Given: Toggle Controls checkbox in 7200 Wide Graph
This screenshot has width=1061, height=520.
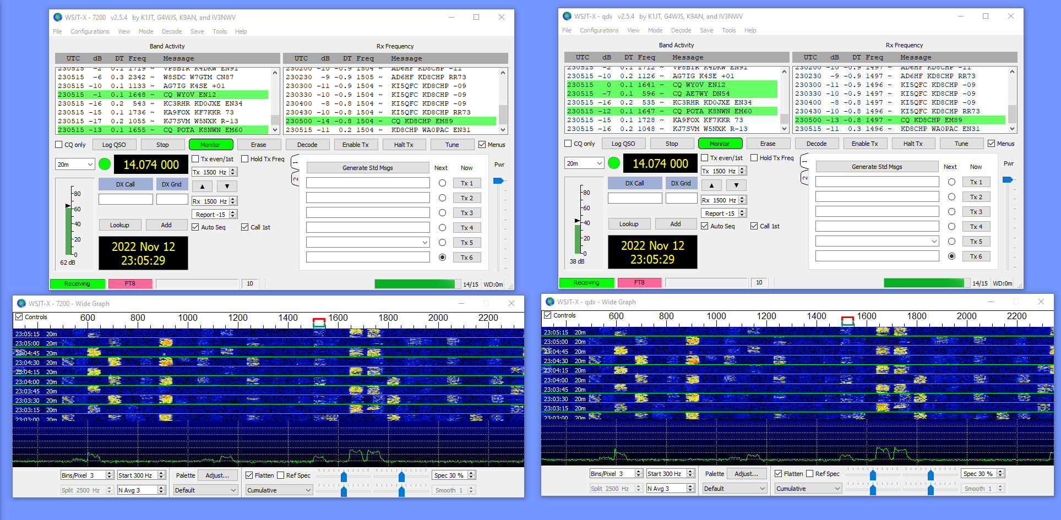Looking at the screenshot, I should click(x=19, y=317).
